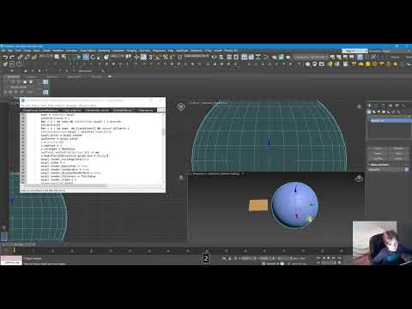Screen dimensions: 412x309
Task: Click the ViewCube in perspective viewport
Action: pos(359,179)
